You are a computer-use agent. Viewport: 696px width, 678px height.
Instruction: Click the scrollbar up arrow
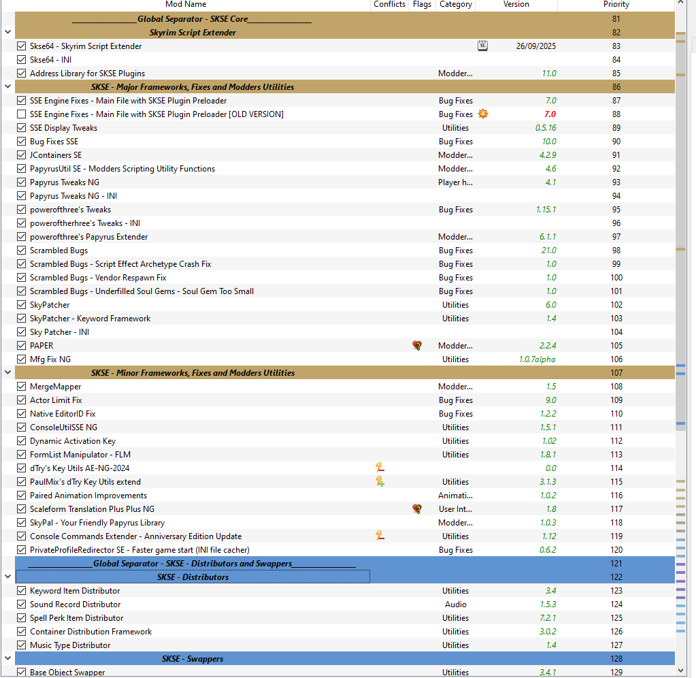tap(680, 3)
